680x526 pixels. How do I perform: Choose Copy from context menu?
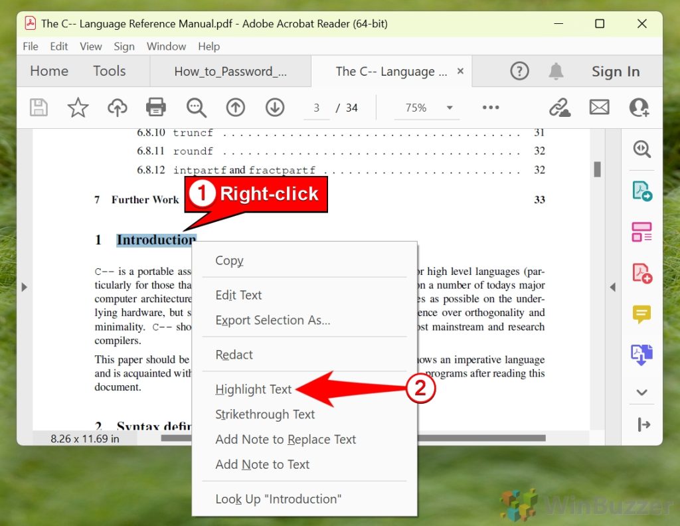[x=304, y=260]
